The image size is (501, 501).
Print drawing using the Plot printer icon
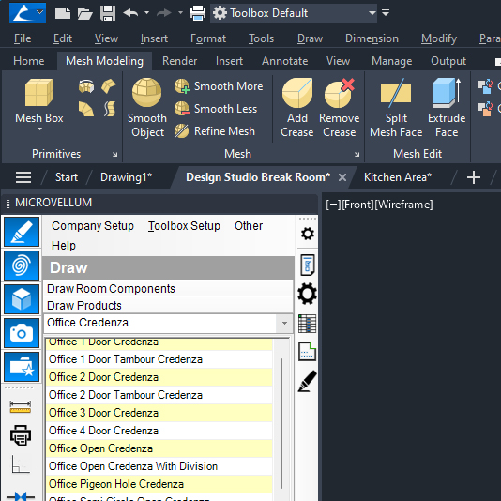tap(198, 13)
